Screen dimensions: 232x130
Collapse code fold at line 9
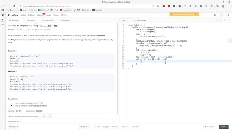125,43
